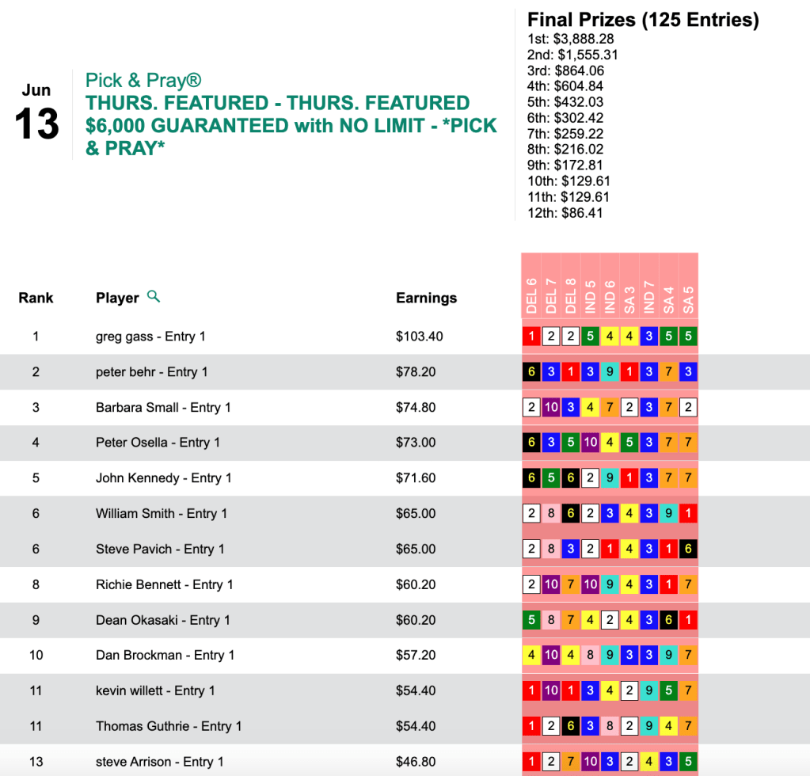Click Steve Pavich's black SA 5 pick
Image resolution: width=810 pixels, height=776 pixels.
click(x=688, y=549)
